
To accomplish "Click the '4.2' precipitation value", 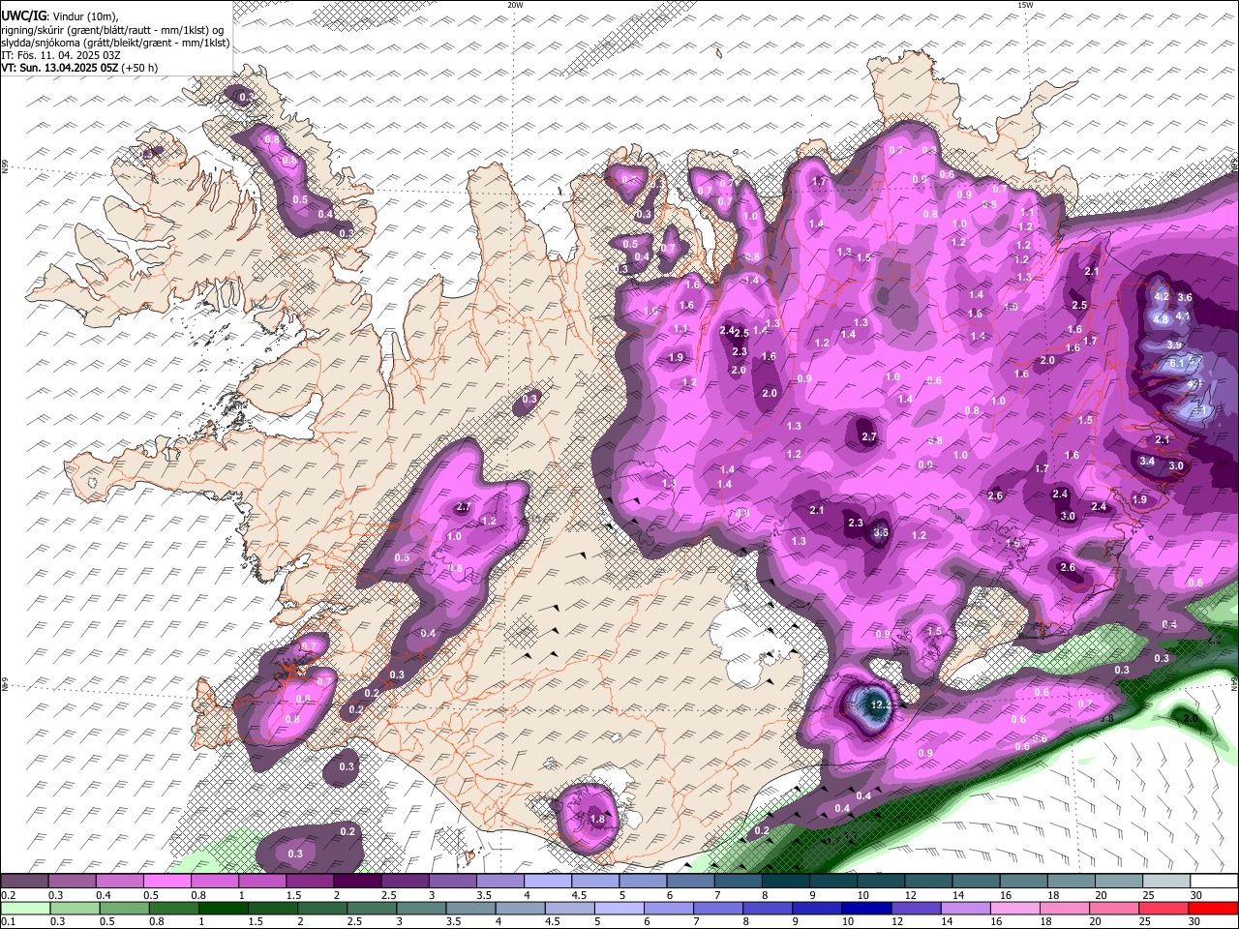I will point(1163,296).
